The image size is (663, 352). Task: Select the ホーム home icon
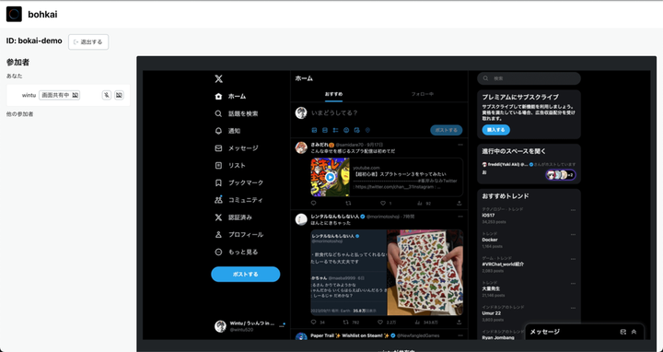tap(218, 97)
